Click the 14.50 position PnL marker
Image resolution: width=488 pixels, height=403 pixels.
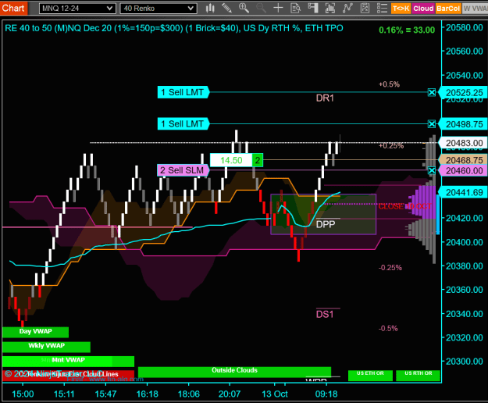tap(231, 160)
